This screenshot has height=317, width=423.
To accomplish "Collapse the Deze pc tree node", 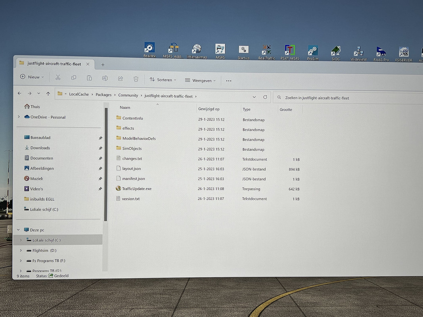I will tap(18, 230).
